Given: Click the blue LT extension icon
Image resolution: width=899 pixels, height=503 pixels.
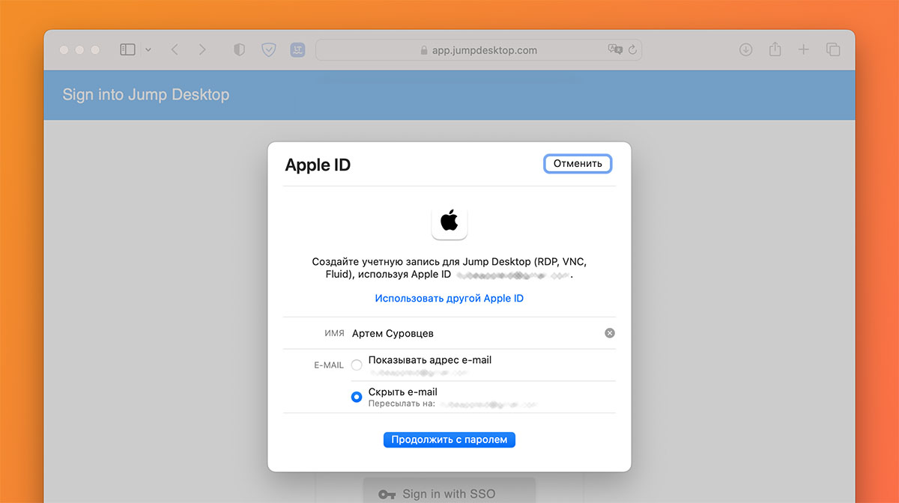Looking at the screenshot, I should (297, 49).
